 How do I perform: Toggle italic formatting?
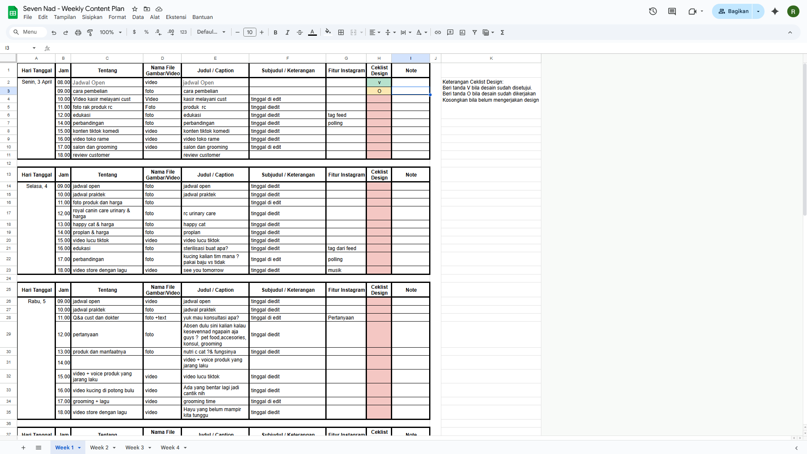coord(287,32)
